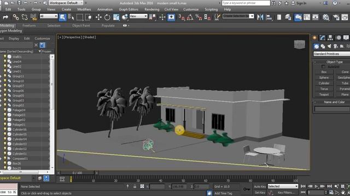350x196 pixels.
Task: Click the Mirror tool icon
Action: [260, 17]
